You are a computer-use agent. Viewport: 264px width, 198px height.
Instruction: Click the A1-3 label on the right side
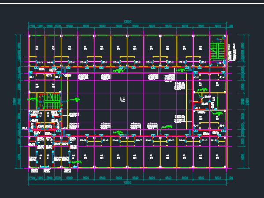tap(196, 77)
